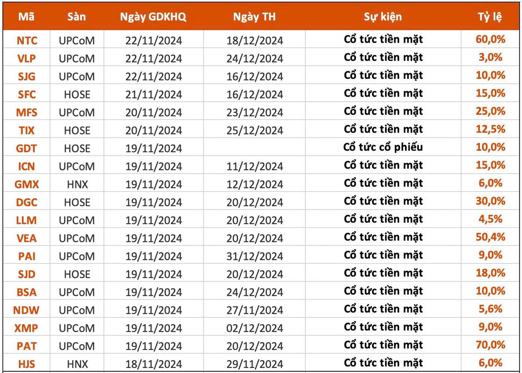Click the Mã column header
This screenshot has width=522, height=373.
[x=27, y=17]
